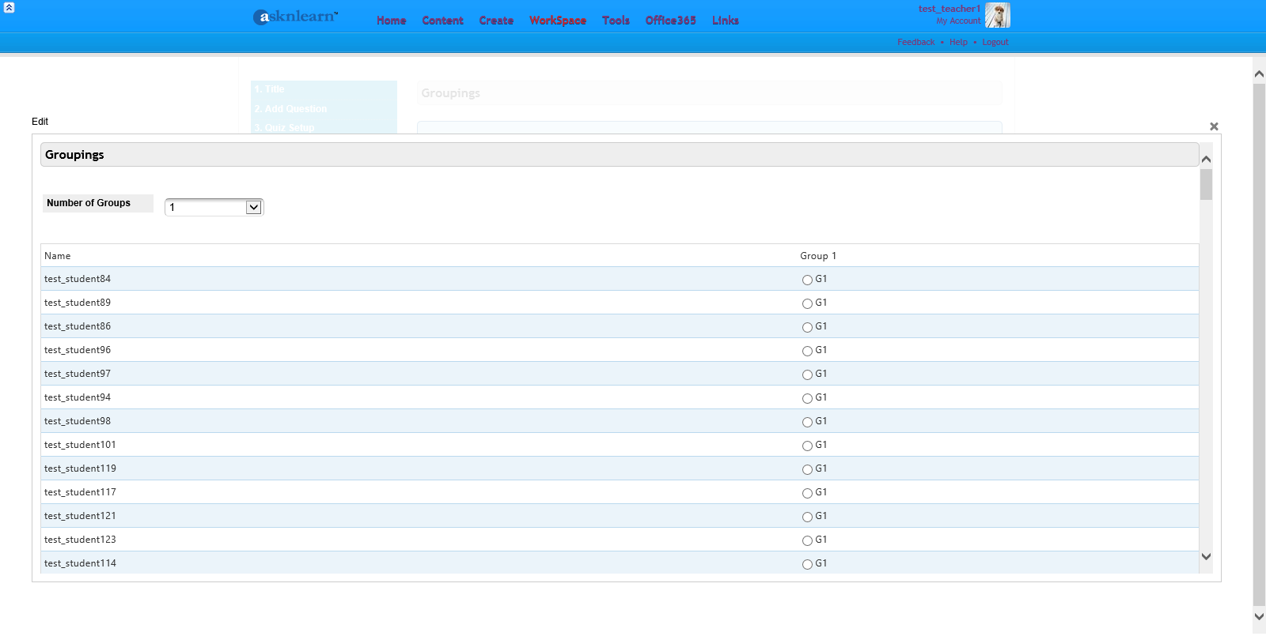Select G1 for test_student121
The width and height of the screenshot is (1266, 636).
point(807,517)
